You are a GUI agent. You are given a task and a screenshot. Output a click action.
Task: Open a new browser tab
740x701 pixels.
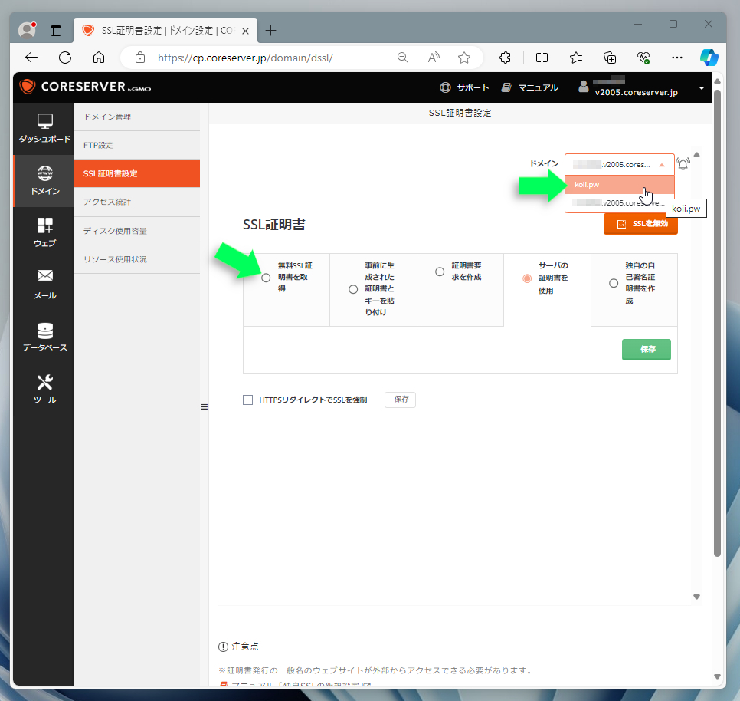(x=270, y=31)
